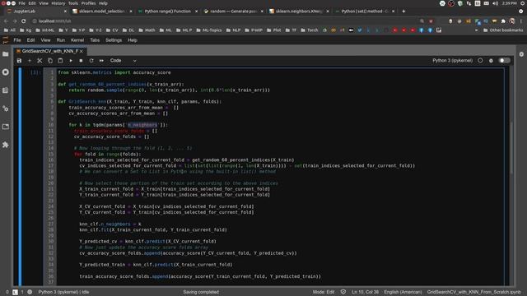Toggle the switch at the right of the notebook toolbar
The width and height of the screenshot is (527, 296).
tap(504, 60)
